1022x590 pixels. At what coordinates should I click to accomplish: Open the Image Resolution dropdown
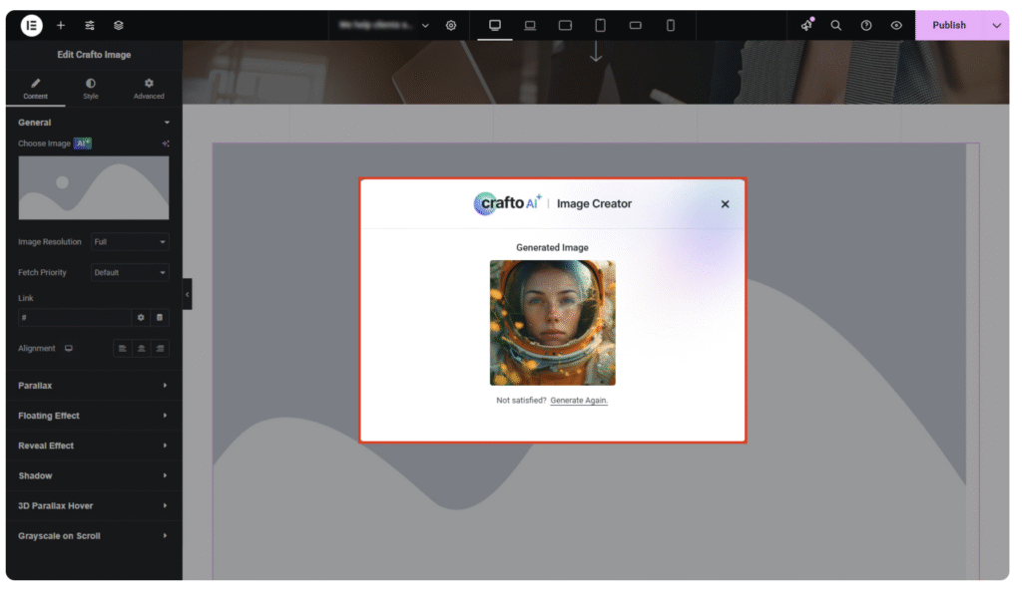click(x=130, y=242)
